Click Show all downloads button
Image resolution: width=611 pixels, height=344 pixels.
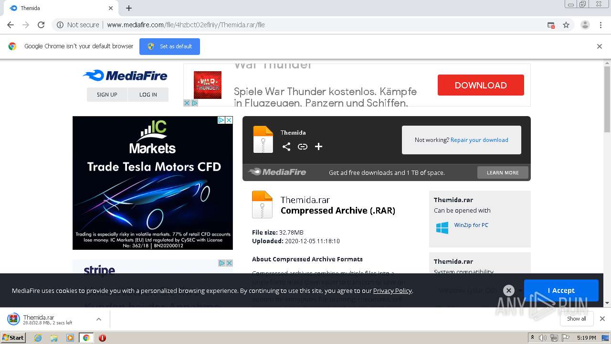coord(576,319)
